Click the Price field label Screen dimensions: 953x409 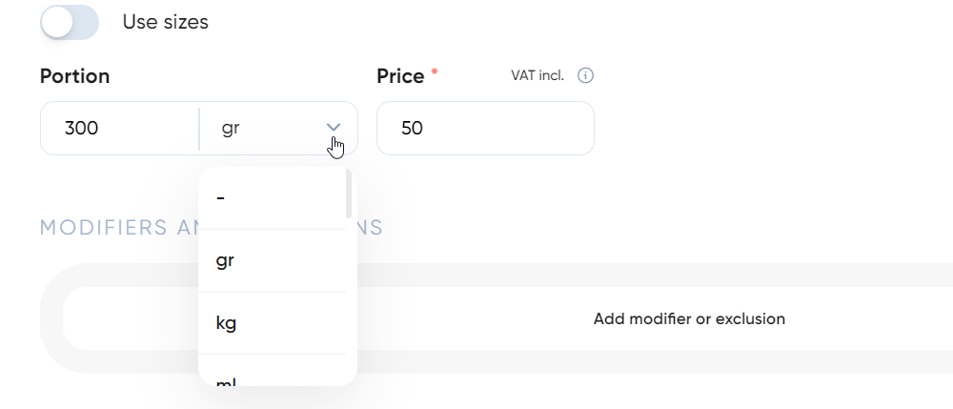400,76
